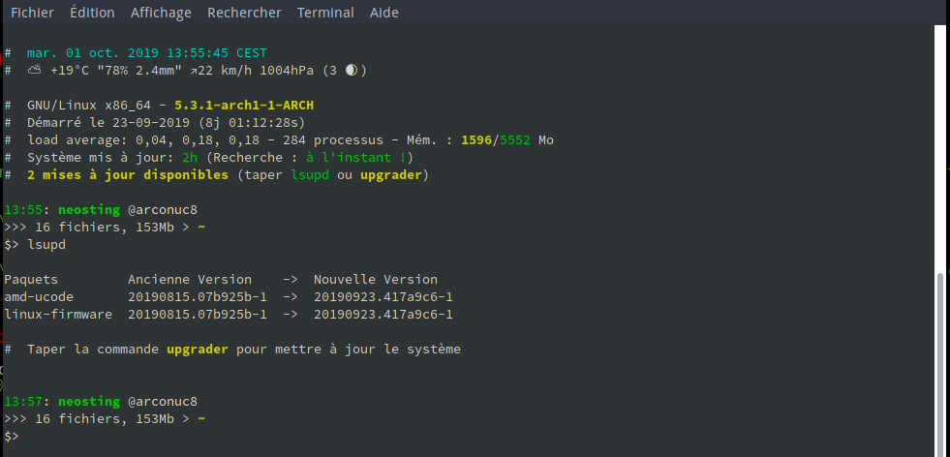Click amd-ucode's old version '20190815.07b925b-1'
Image resolution: width=950 pixels, height=457 pixels.
[198, 297]
